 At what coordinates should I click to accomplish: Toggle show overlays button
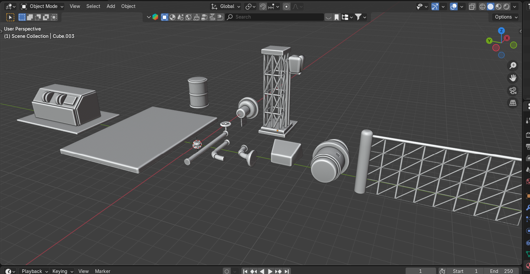(x=454, y=6)
